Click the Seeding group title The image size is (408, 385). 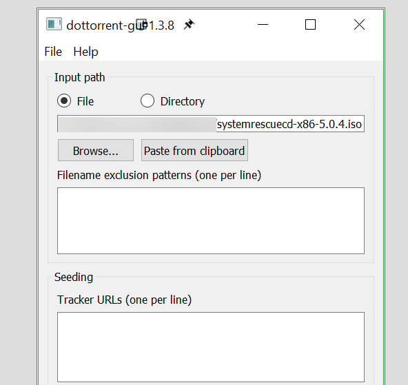tap(74, 277)
